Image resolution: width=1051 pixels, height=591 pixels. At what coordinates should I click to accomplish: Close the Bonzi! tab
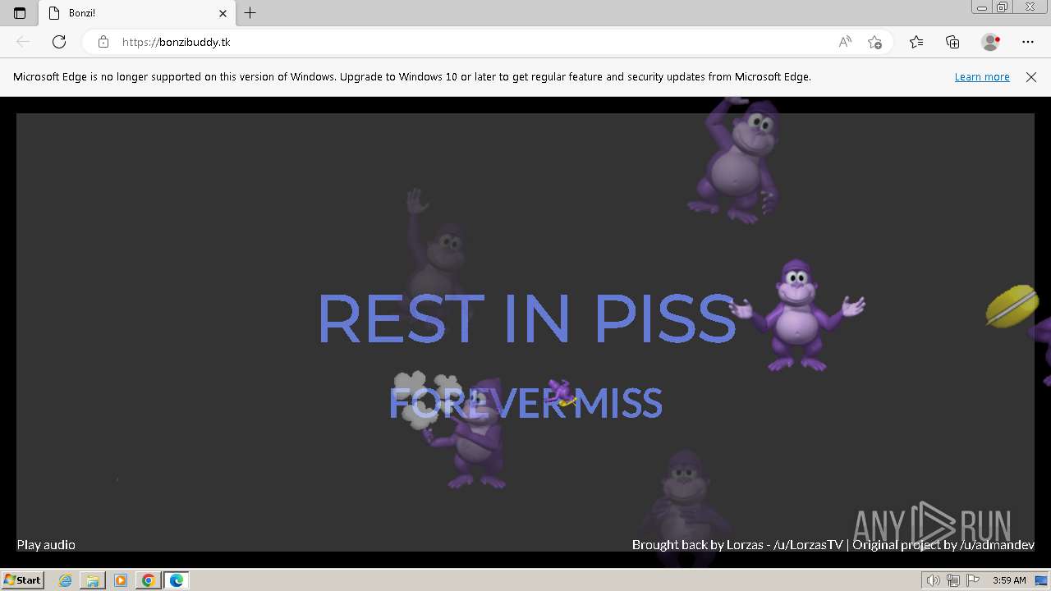(223, 13)
